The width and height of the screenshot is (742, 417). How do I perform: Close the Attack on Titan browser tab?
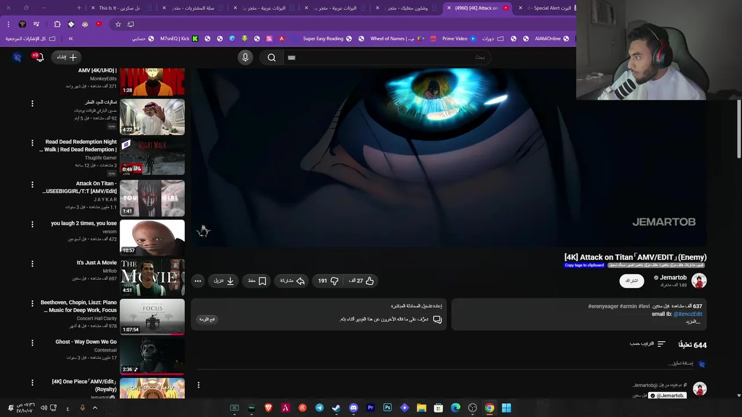pos(449,8)
